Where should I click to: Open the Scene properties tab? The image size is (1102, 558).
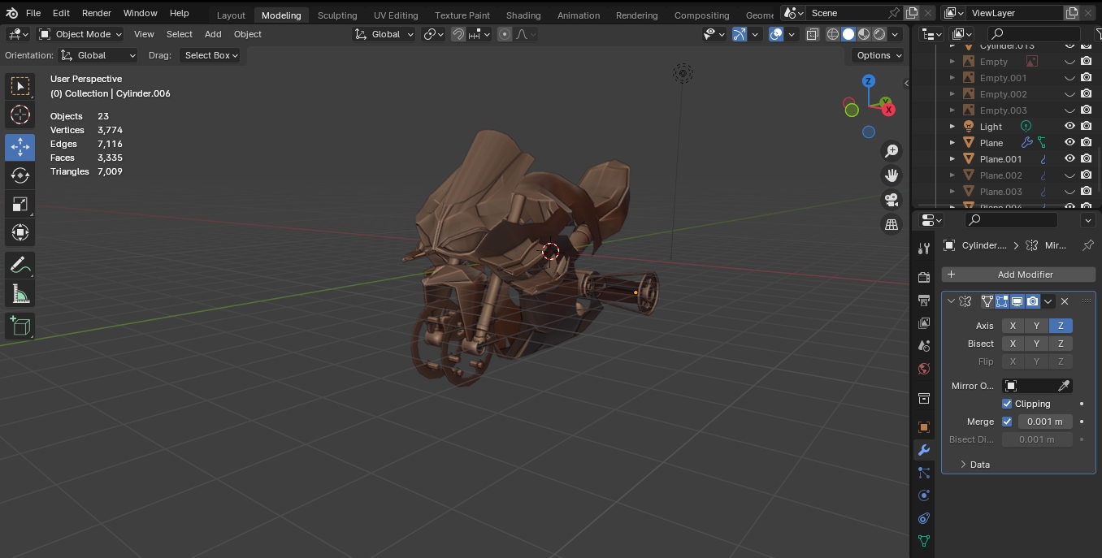(923, 346)
